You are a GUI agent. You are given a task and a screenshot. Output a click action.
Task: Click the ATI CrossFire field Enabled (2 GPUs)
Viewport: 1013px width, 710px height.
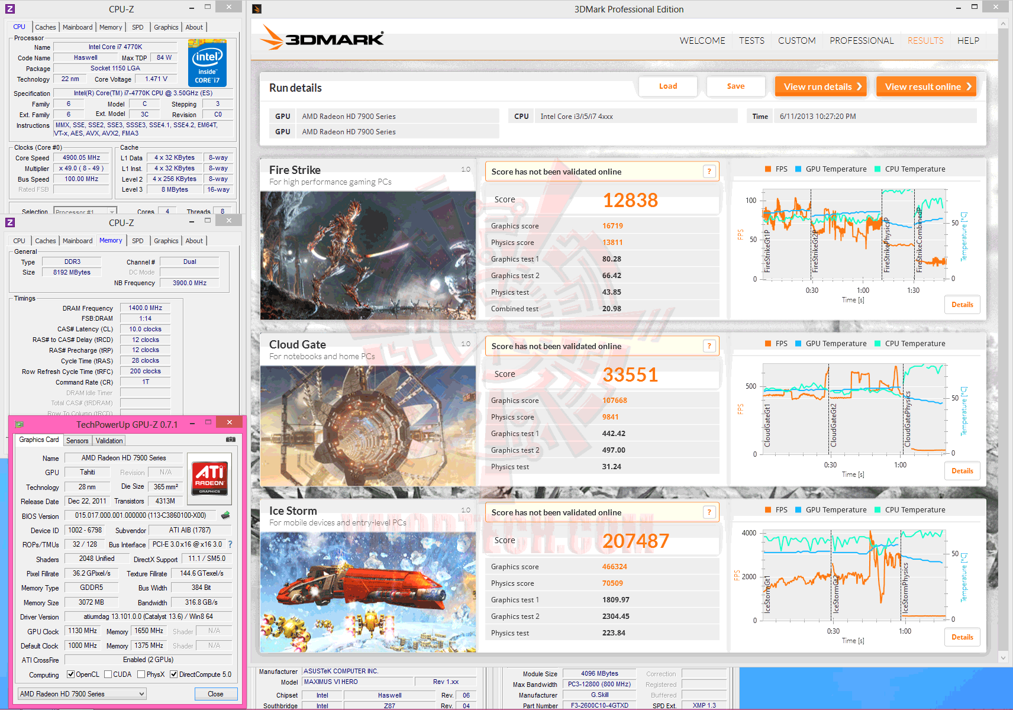click(148, 660)
